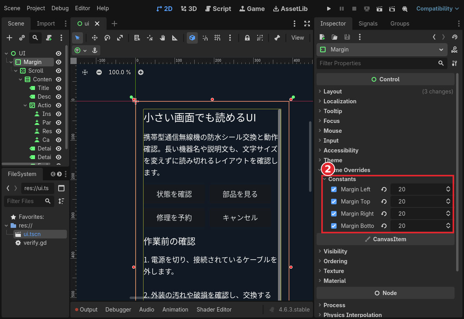The width and height of the screenshot is (464, 319).
Task: Open the Project menu
Action: click(x=36, y=8)
